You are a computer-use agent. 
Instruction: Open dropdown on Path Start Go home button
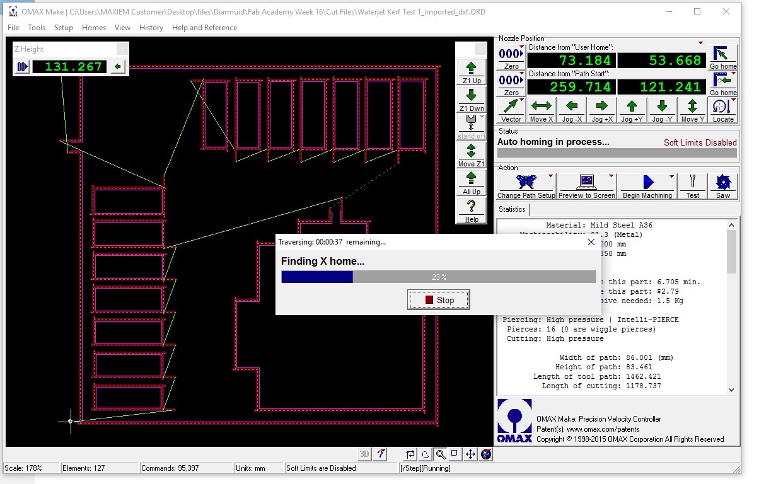coord(734,74)
